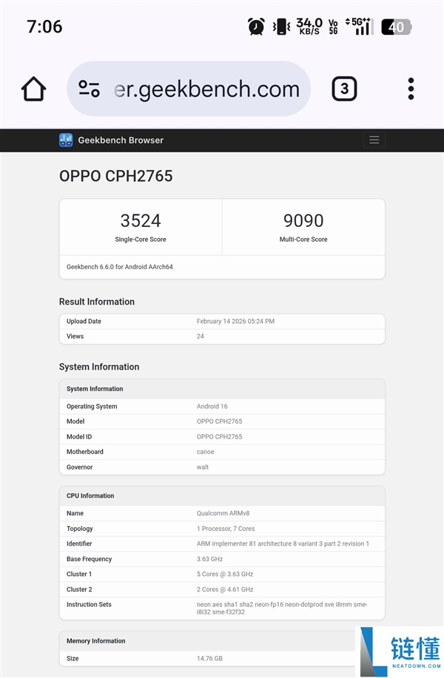Select the ARM implementer identifier value
Image resolution: width=444 pixels, height=678 pixels.
pos(283,543)
